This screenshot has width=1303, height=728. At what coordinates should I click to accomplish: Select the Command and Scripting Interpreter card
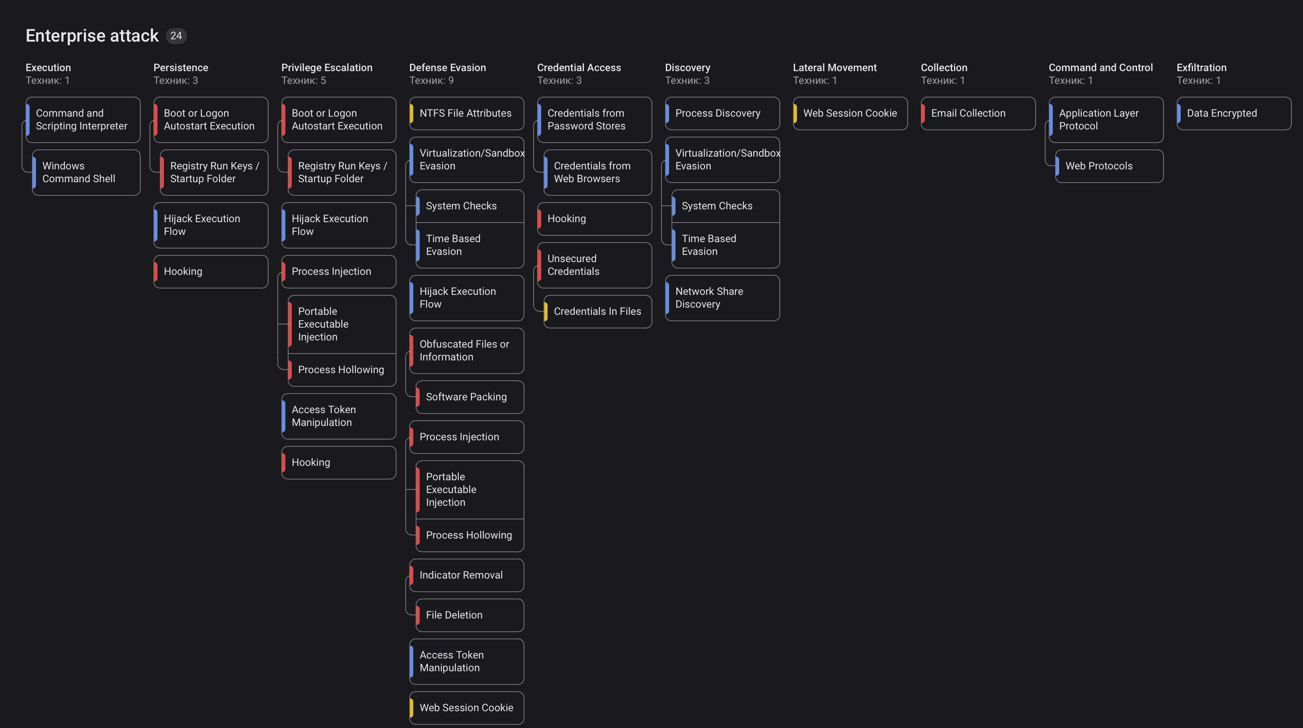(x=82, y=120)
